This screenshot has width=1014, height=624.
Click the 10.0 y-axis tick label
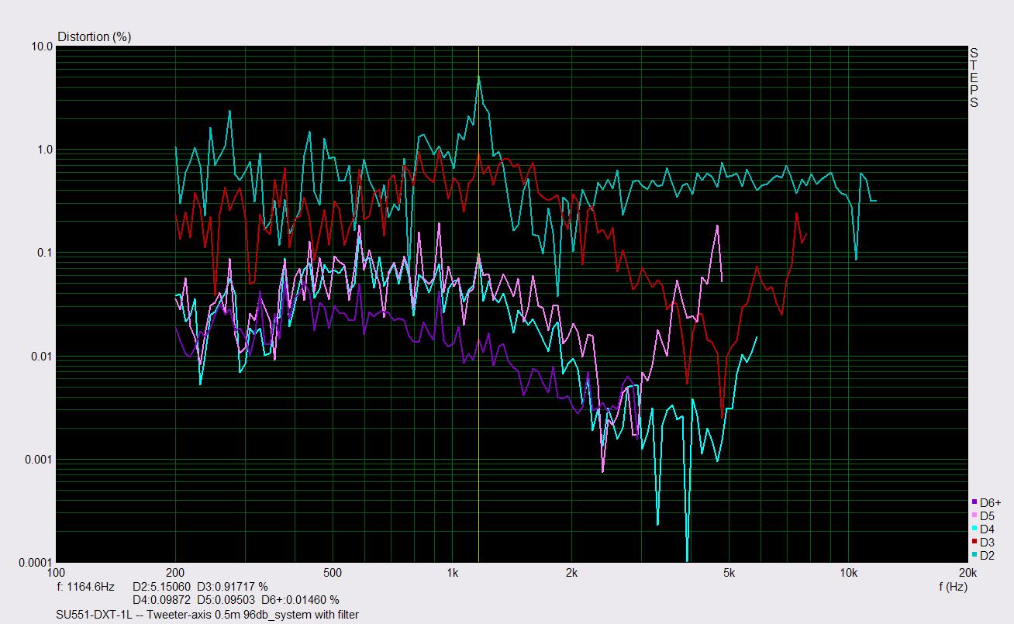point(42,47)
